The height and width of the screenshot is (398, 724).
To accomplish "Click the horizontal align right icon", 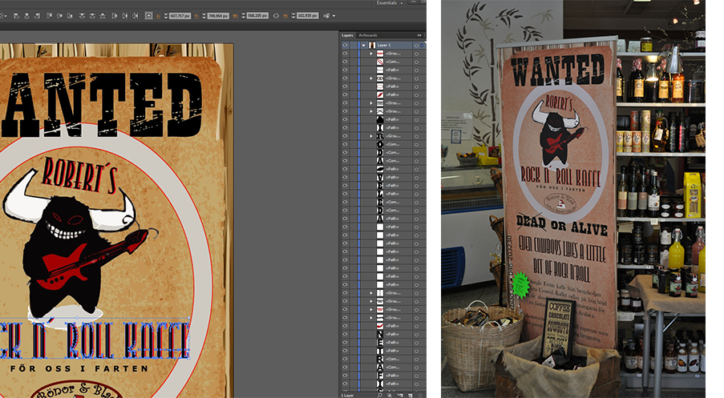I will tap(37, 16).
